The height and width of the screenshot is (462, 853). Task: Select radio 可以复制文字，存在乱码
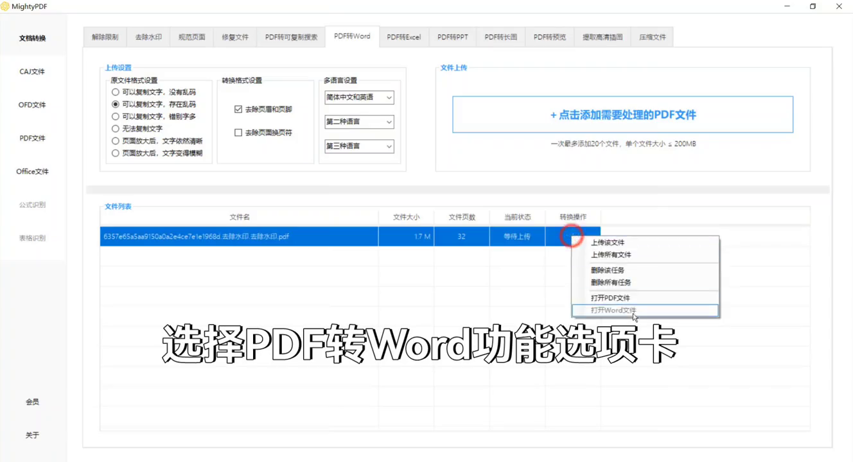116,104
